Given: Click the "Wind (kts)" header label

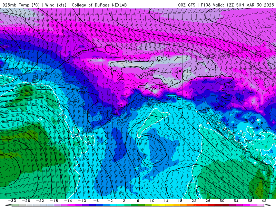Looking at the screenshot, I should click(x=56, y=5).
